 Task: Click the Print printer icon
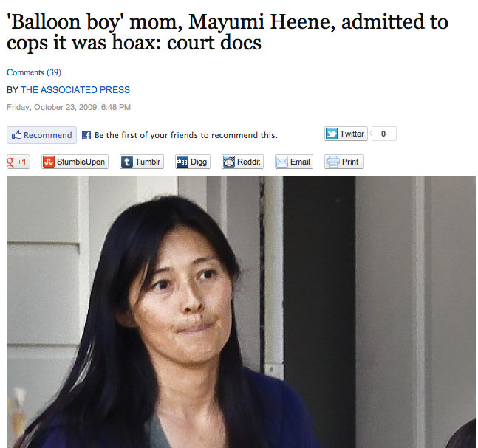(x=332, y=162)
